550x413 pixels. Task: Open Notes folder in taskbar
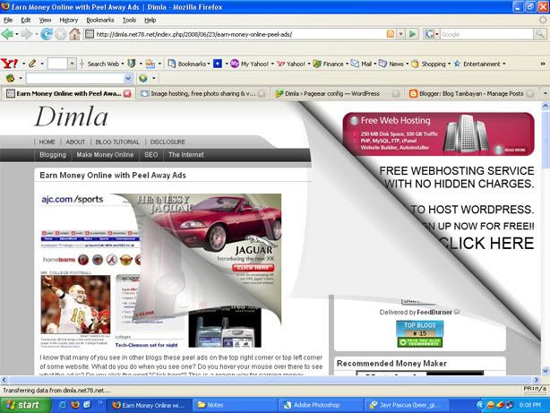pyautogui.click(x=235, y=405)
